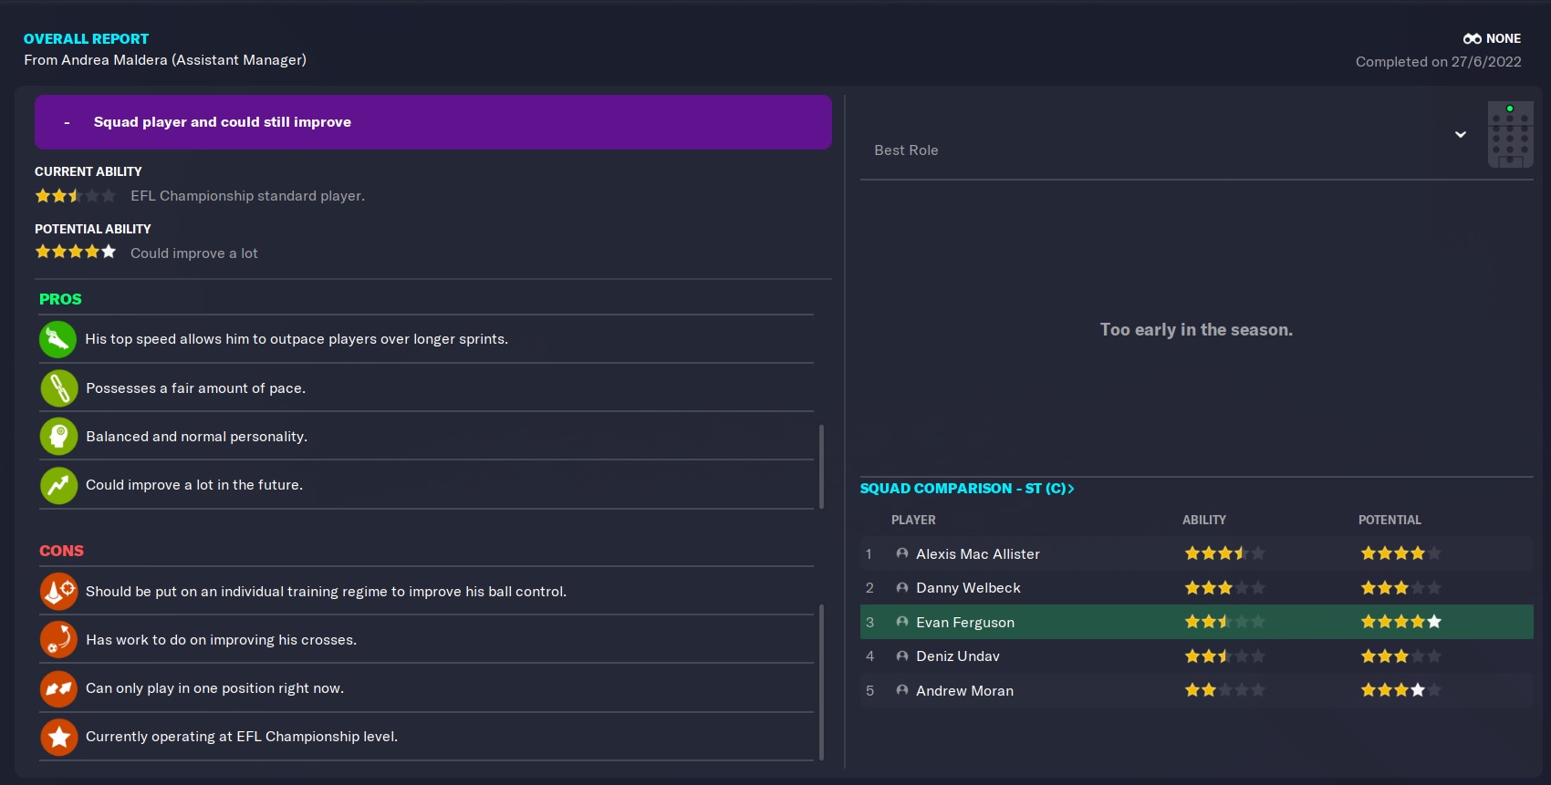Click the fair amount of pace icon
This screenshot has height=785, width=1551.
click(x=58, y=388)
